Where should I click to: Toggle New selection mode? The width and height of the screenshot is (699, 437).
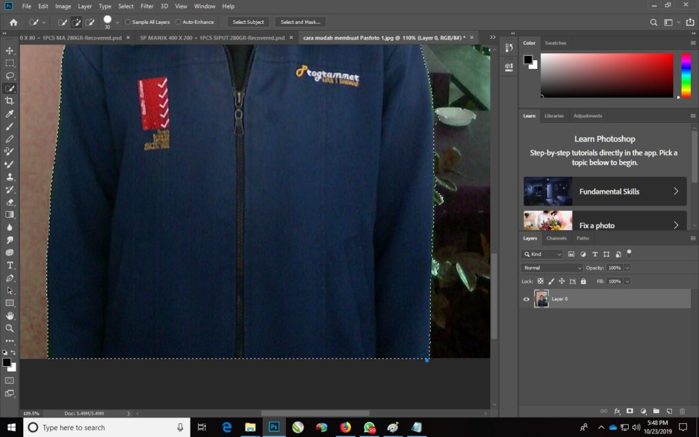click(62, 22)
